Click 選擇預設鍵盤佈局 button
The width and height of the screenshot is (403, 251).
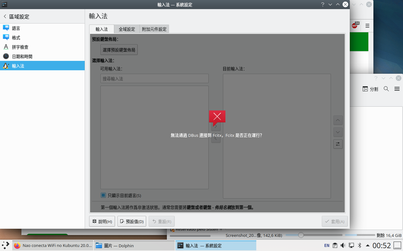pyautogui.click(x=119, y=50)
